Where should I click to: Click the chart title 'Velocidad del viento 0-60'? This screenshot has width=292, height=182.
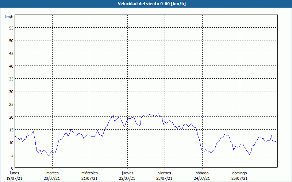tap(146, 4)
